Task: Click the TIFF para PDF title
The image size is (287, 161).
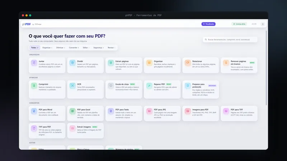Action: (x=44, y=127)
